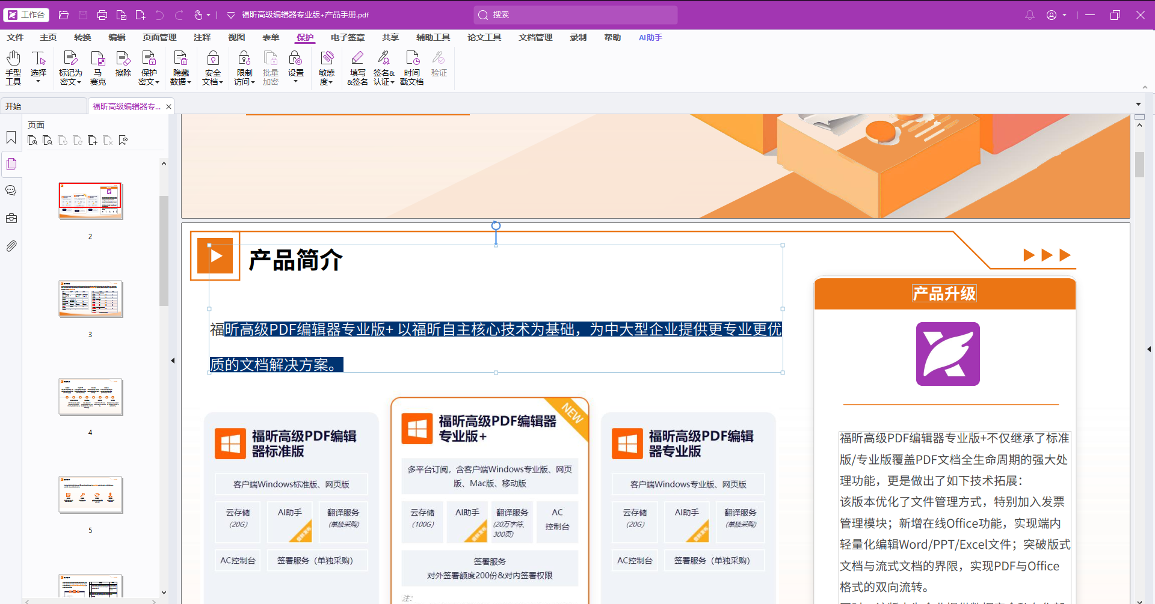Select the page 4 thumbnail
The height and width of the screenshot is (604, 1155).
coord(91,397)
